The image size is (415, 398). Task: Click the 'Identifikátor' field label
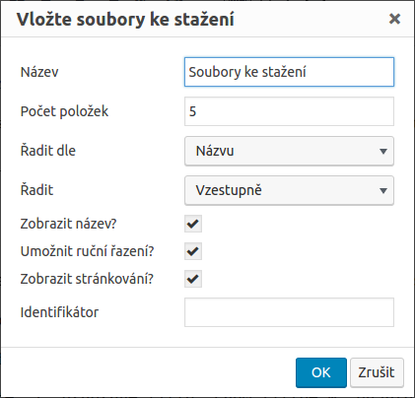(59, 312)
